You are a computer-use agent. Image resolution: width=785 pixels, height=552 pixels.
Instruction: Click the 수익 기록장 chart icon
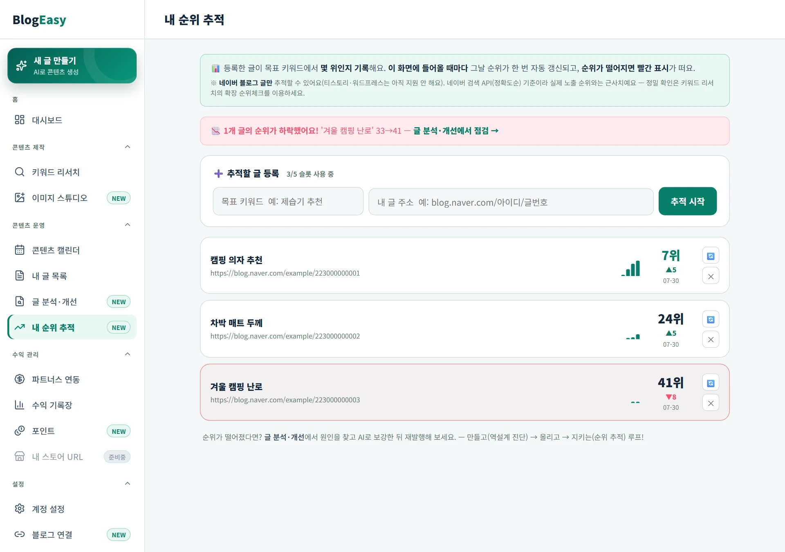[20, 405]
